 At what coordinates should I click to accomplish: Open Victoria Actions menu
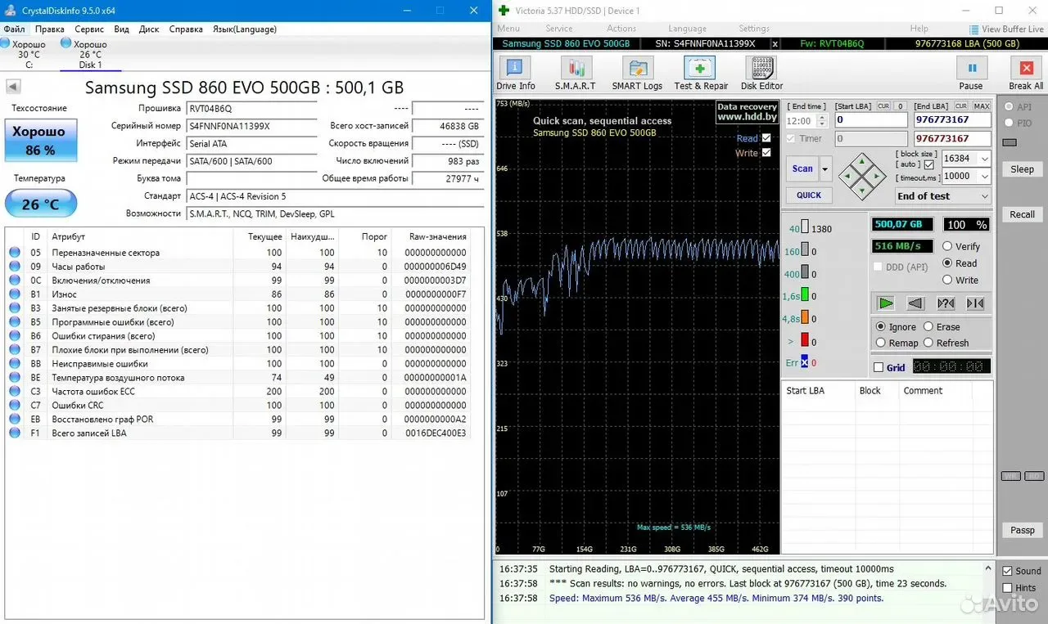coord(621,29)
